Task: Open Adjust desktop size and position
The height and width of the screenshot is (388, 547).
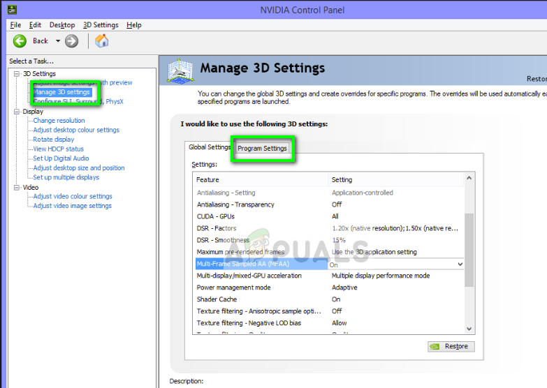Action: pos(79,167)
